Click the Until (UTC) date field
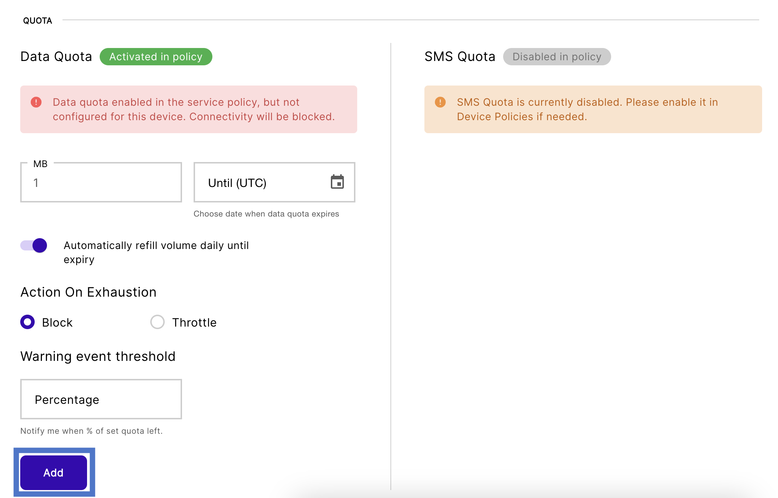This screenshot has width=778, height=498. 260,183
